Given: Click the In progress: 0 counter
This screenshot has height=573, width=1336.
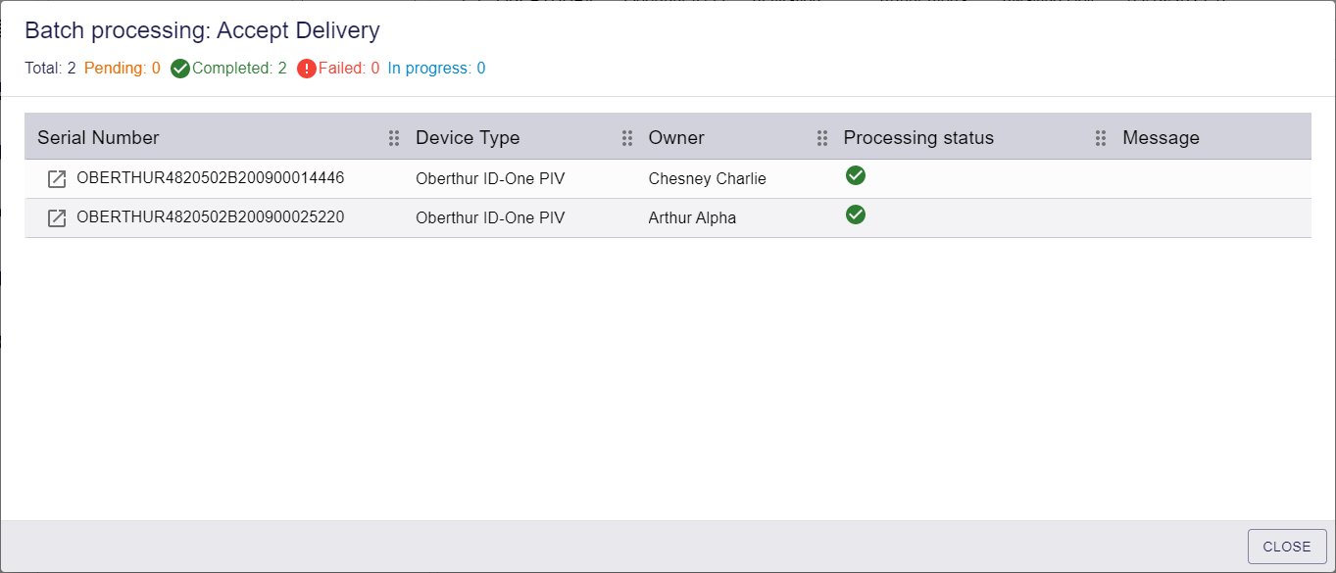Looking at the screenshot, I should click(x=436, y=69).
